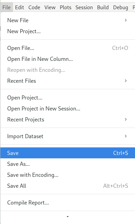Screen dimensions: 135x224
Task: Expand the Recent Projects submenu arrow
Action: click(x=125, y=119)
